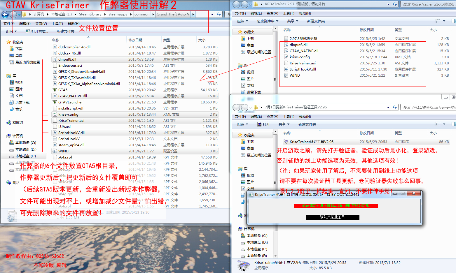456x273 pixels.
Task: Change the view in the KRiseTrainer 2.97.3 window
Action: click(438, 21)
